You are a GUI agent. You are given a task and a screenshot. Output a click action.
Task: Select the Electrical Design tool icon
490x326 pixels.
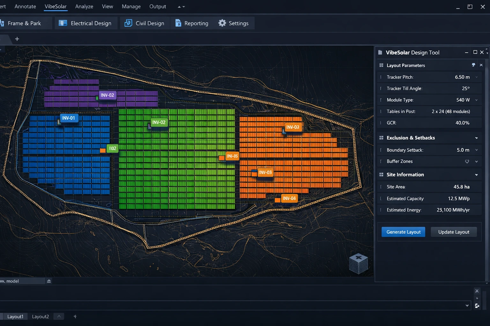coord(63,23)
